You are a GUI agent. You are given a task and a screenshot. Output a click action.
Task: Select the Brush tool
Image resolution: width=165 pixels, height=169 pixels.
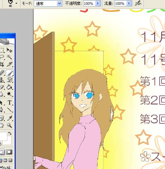pos(10,73)
